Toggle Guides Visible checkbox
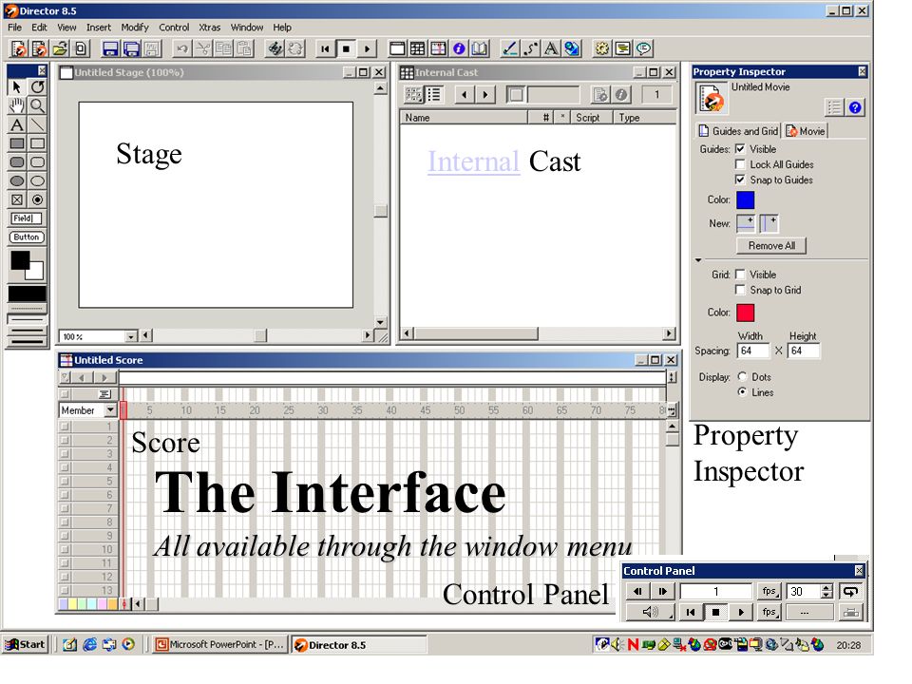Screen dimensions: 912x684 pyautogui.click(x=740, y=149)
